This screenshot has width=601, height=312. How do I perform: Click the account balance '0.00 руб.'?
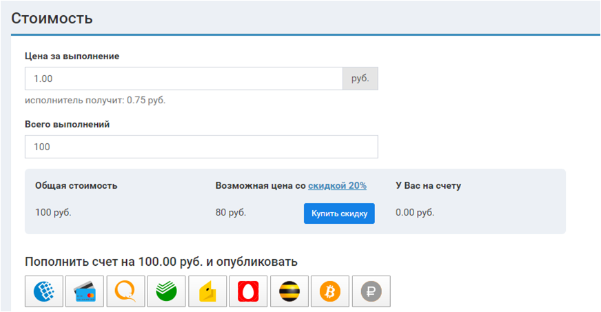415,212
